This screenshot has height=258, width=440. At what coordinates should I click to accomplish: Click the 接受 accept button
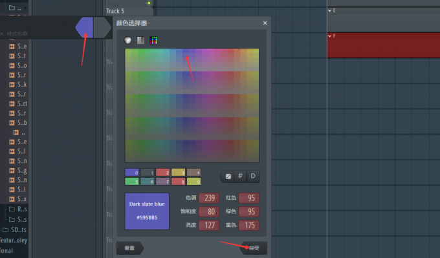(x=254, y=248)
